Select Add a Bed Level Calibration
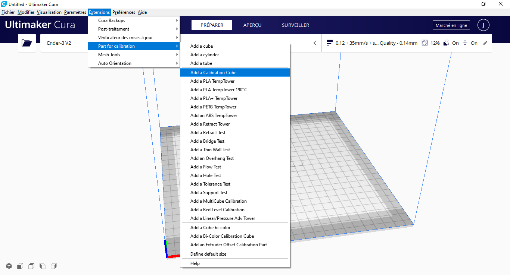This screenshot has width=510, height=275. (235, 210)
